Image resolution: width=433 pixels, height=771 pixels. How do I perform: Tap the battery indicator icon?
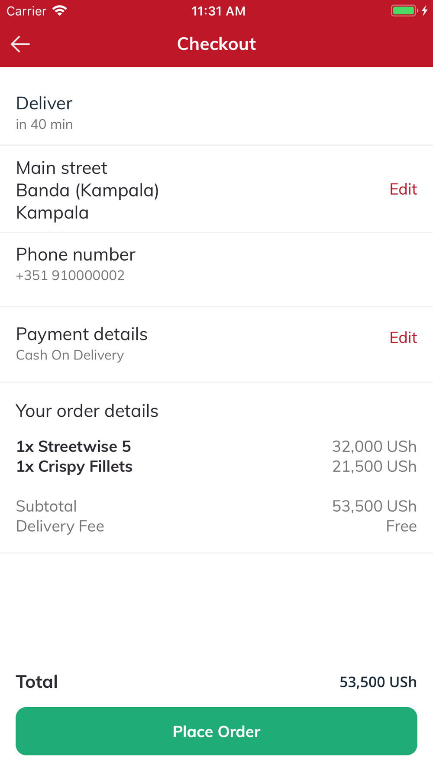pos(404,11)
